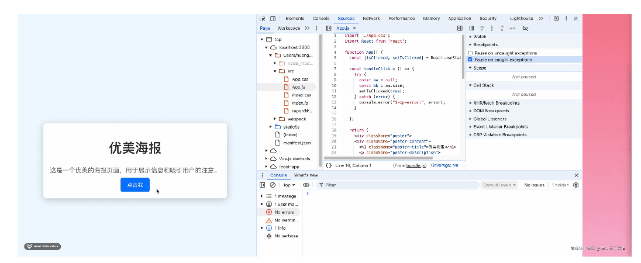
Task: Click the step over next function icon
Action: [x=482, y=28]
